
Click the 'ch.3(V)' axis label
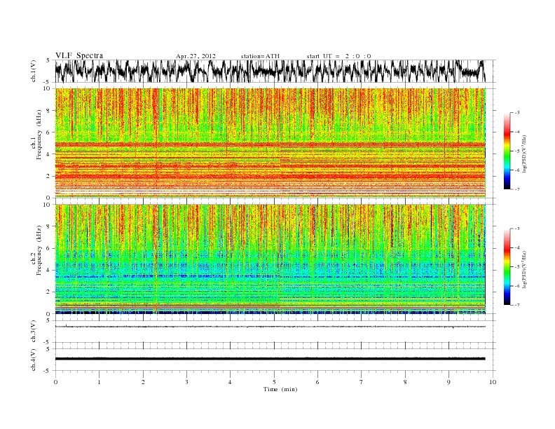tap(33, 332)
